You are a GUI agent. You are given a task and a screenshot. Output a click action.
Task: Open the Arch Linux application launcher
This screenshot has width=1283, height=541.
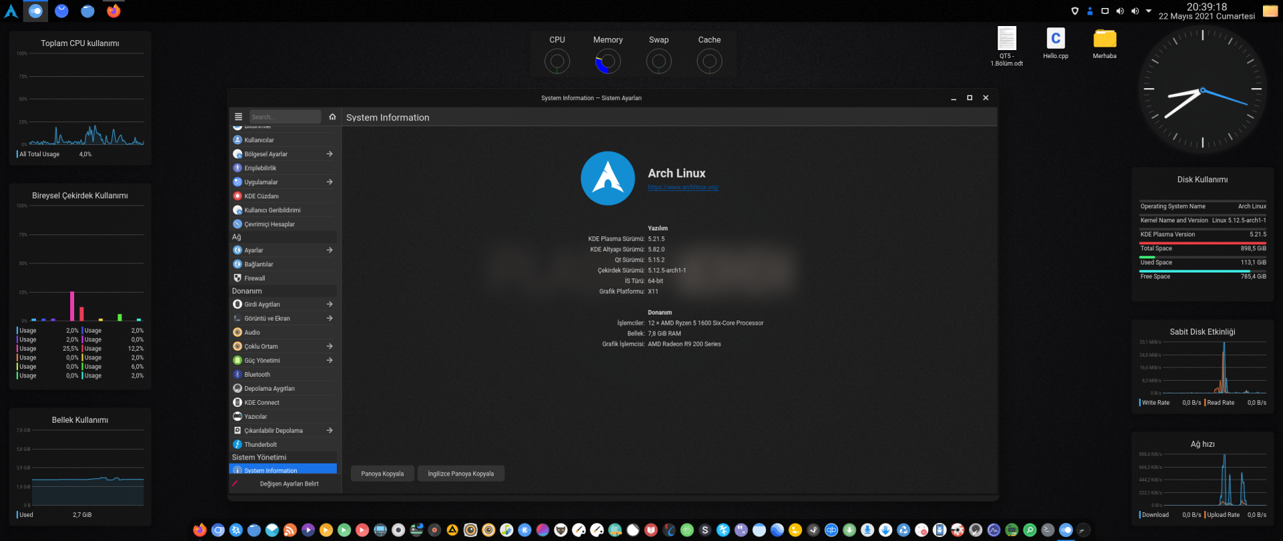click(x=11, y=11)
